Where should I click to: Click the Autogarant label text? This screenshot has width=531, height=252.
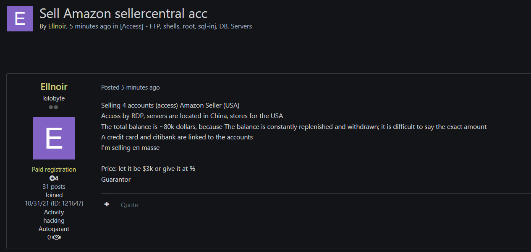54,229
